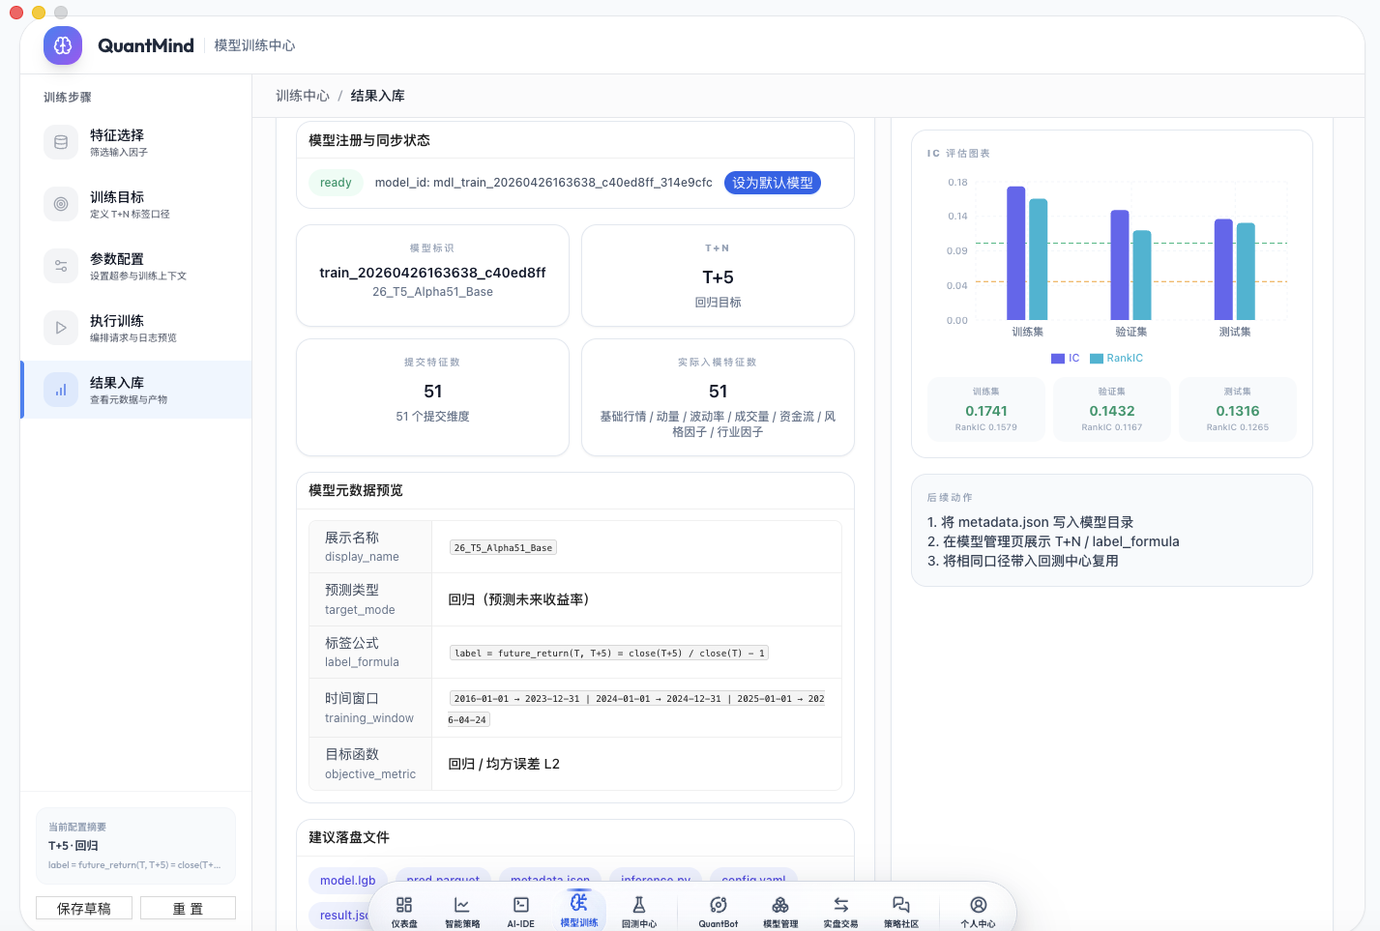Image resolution: width=1380 pixels, height=931 pixels.
Task: Open AI-IDE from the bottom dock
Action: (x=521, y=911)
